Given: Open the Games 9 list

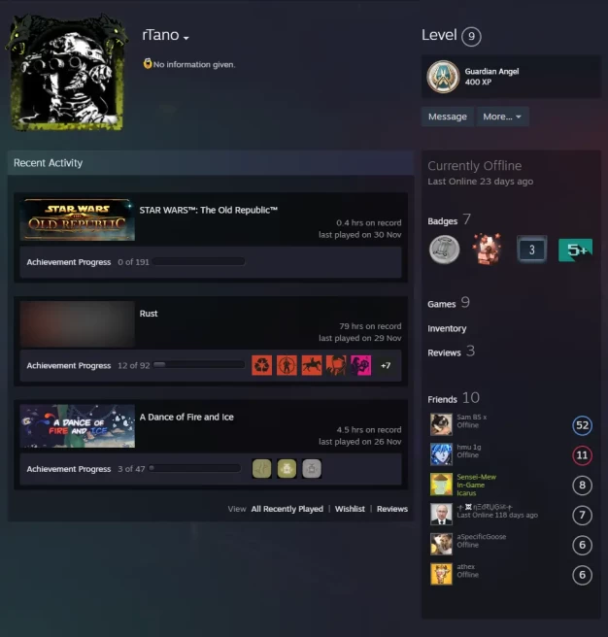Looking at the screenshot, I should coord(449,303).
